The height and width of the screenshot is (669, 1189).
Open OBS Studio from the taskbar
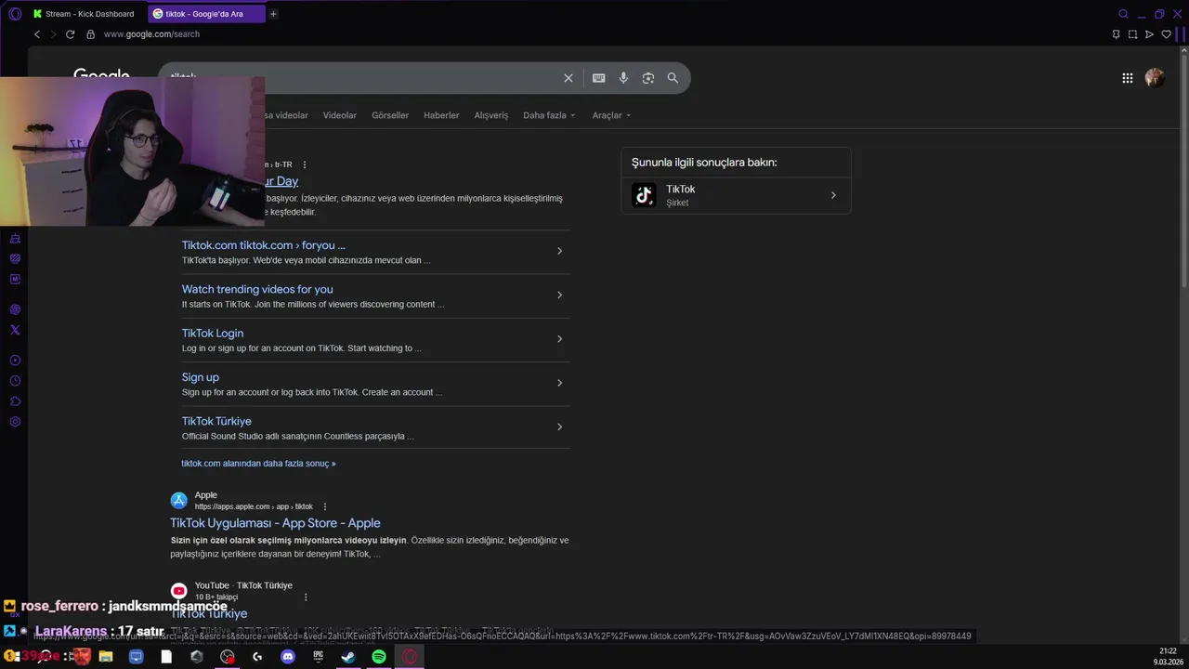[x=228, y=657]
